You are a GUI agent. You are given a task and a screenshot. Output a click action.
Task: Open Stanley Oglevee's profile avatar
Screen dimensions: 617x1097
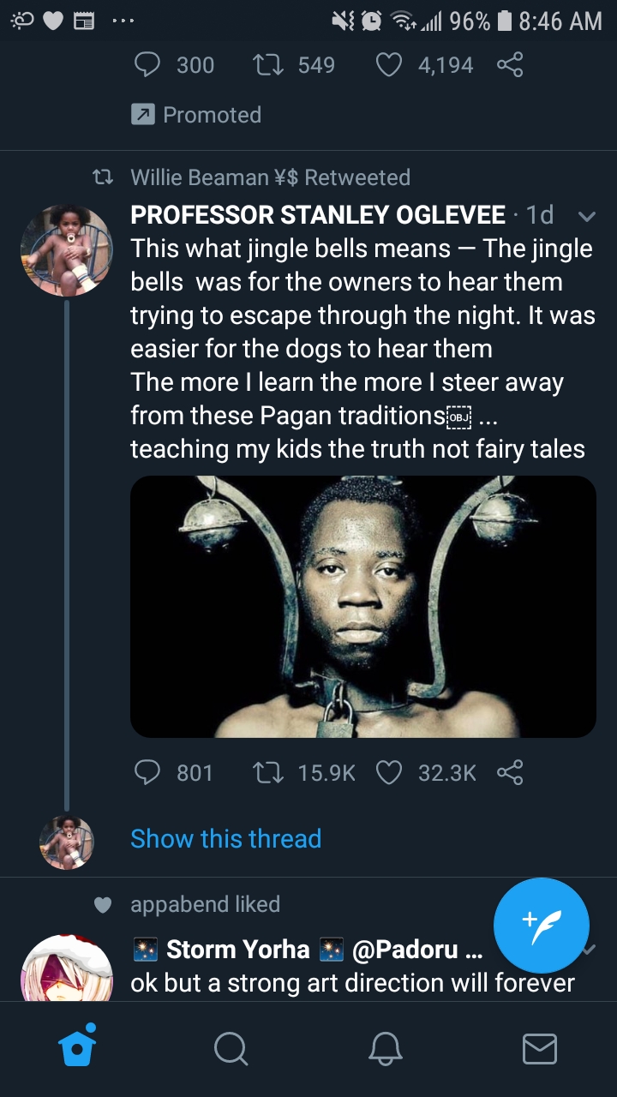pos(67,249)
